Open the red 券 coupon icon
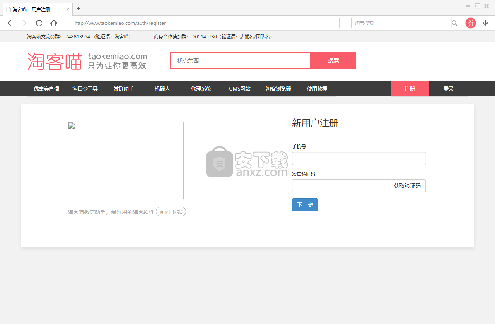 click(471, 23)
